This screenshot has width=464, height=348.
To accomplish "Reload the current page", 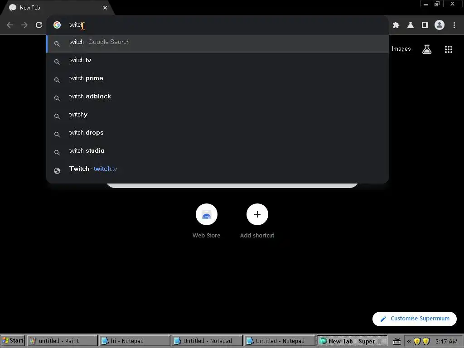I will (x=39, y=25).
